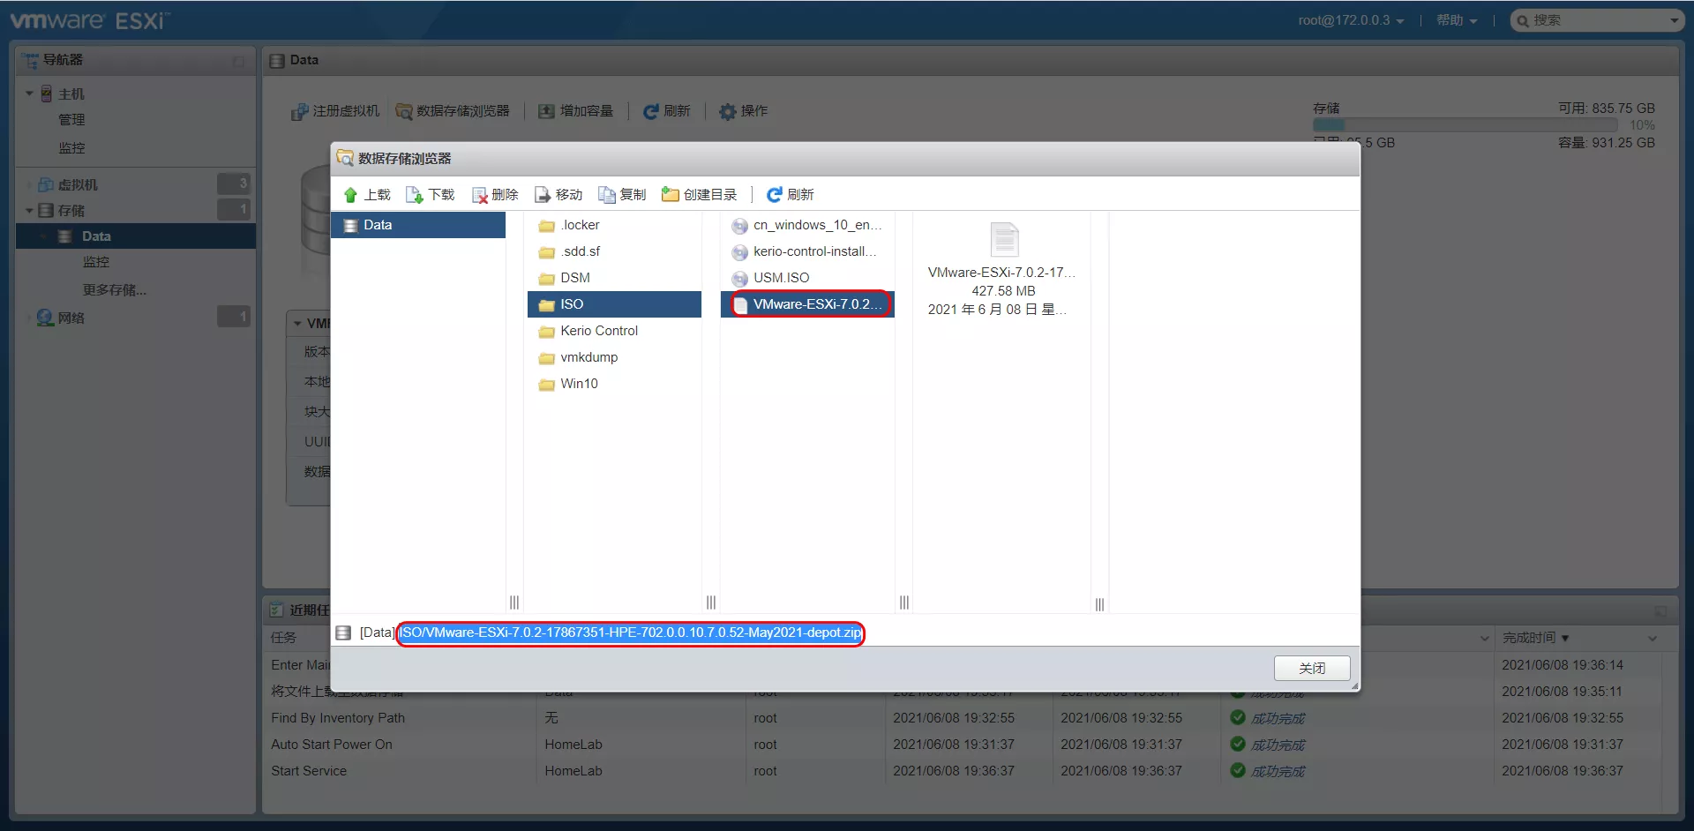1694x831 pixels.
Task: Click the search box in top bar
Action: [1597, 20]
